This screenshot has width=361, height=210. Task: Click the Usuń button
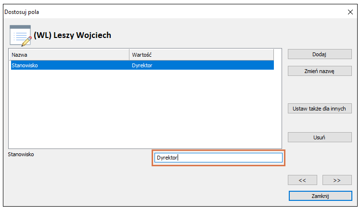click(x=320, y=137)
